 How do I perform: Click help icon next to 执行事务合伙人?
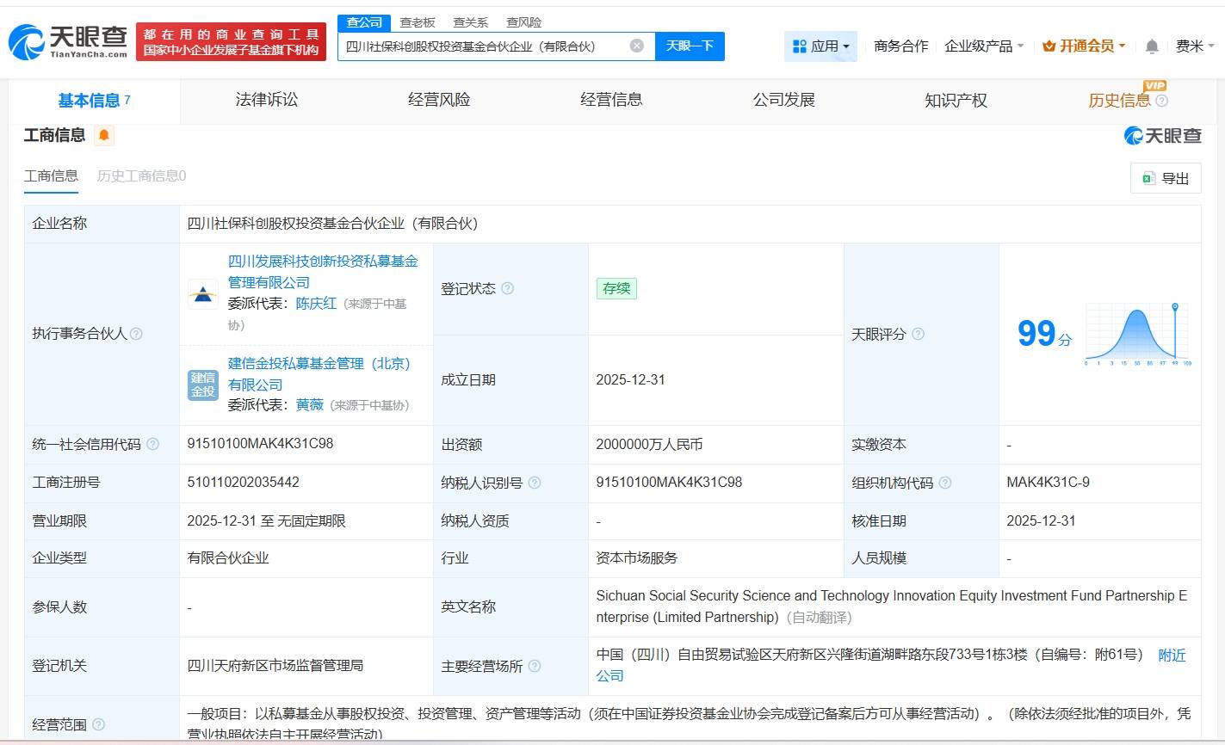[x=136, y=334]
